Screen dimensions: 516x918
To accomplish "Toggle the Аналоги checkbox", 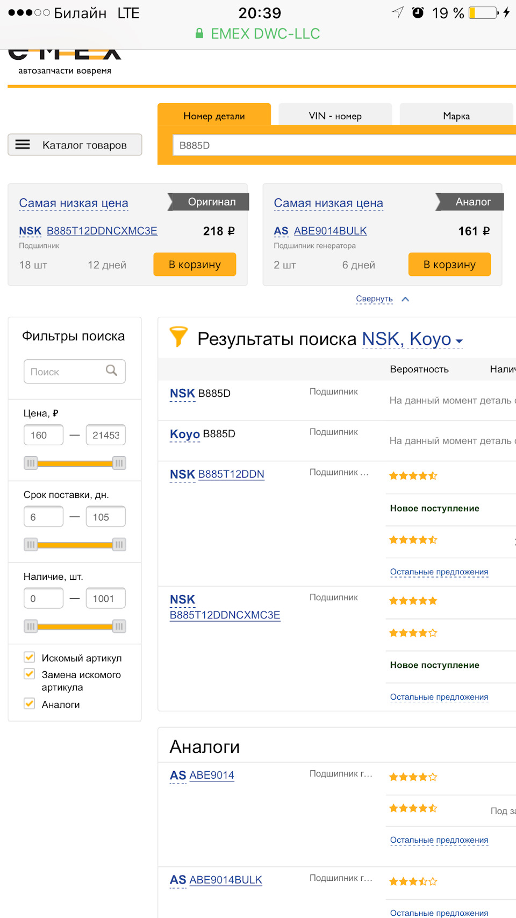I will (x=30, y=703).
